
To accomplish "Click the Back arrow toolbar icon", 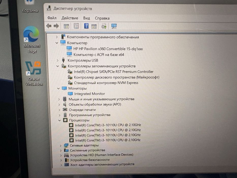I will coord(49,26).
